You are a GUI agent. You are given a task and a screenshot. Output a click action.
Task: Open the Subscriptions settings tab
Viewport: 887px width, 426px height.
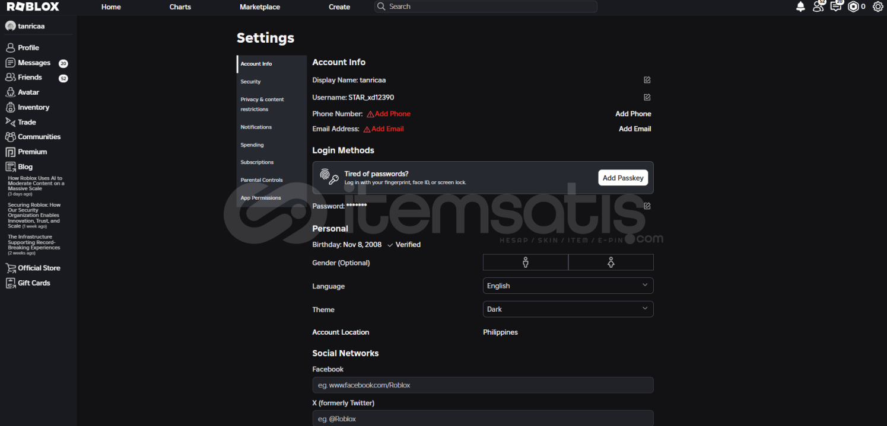(272, 162)
